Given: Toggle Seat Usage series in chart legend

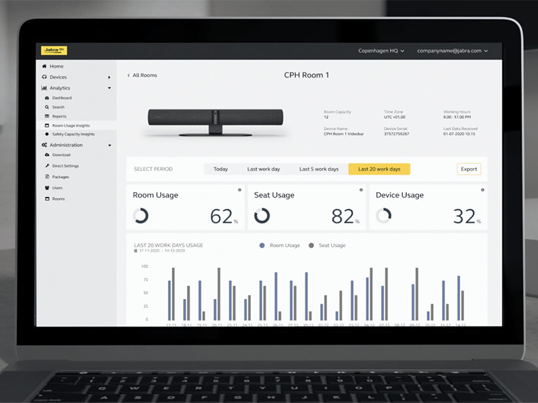Looking at the screenshot, I should click(328, 245).
